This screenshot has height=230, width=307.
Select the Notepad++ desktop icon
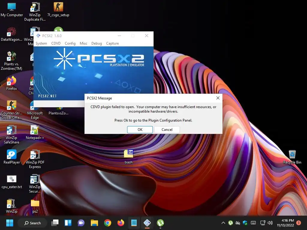click(35, 132)
